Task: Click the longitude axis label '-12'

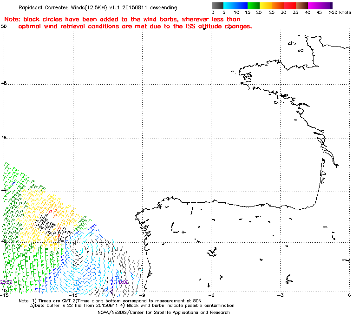Action: click(73, 295)
